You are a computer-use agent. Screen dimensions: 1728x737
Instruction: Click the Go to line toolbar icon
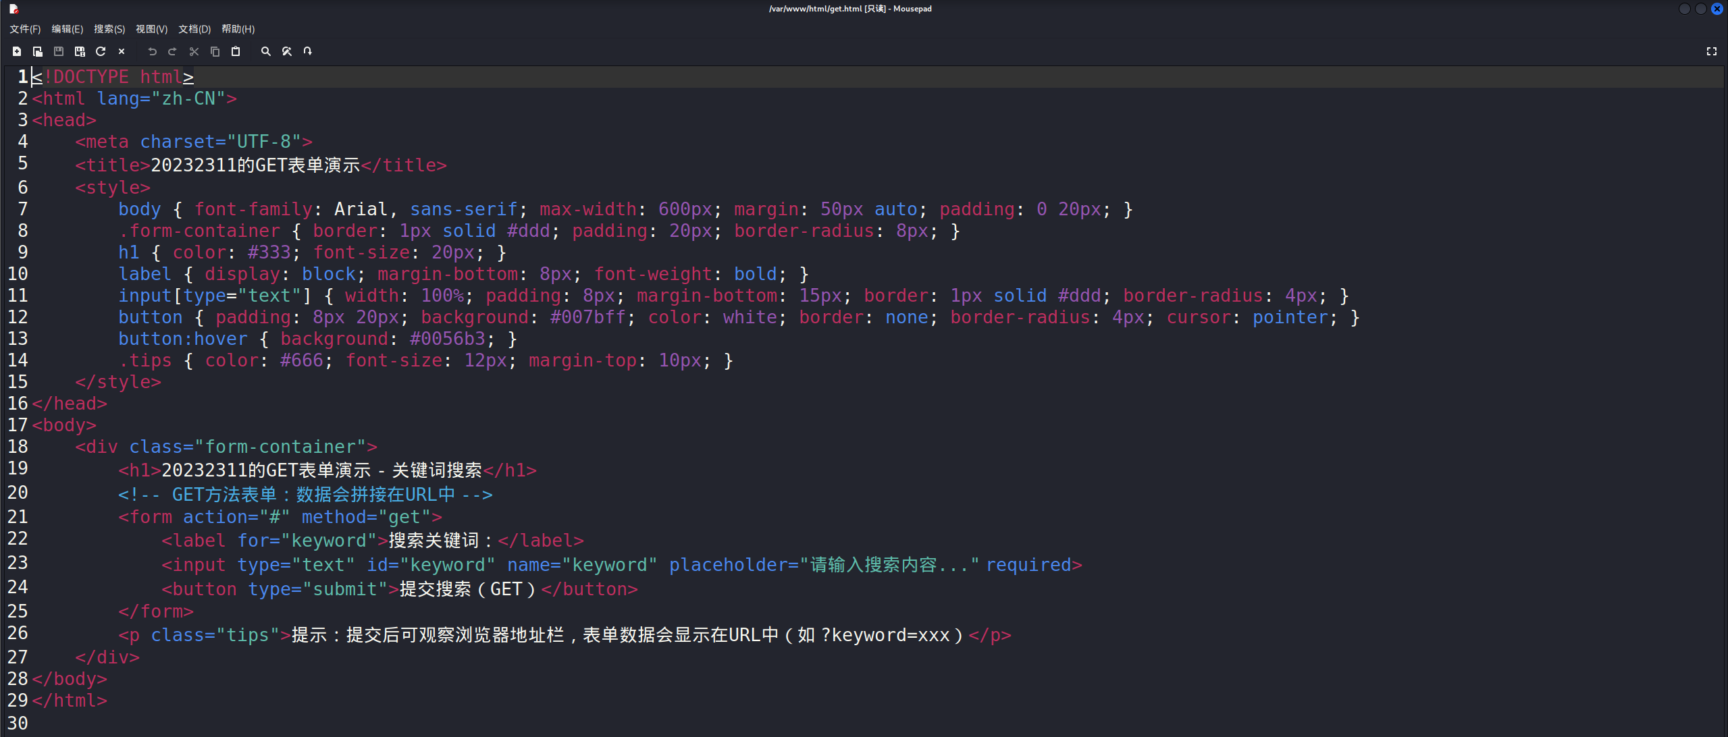pos(308,51)
